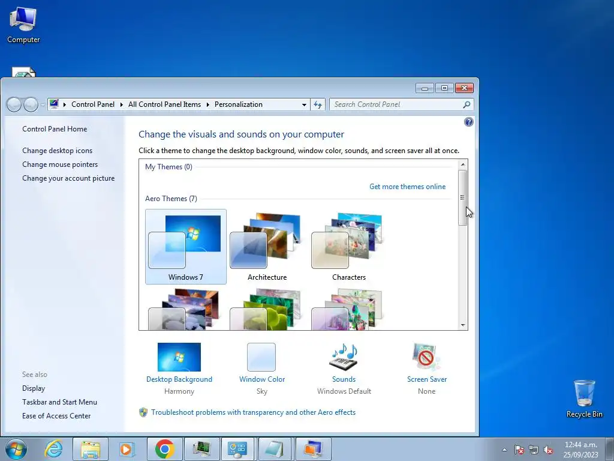Image resolution: width=614 pixels, height=461 pixels.
Task: Click the Refresh button beside address bar
Action: click(318, 104)
